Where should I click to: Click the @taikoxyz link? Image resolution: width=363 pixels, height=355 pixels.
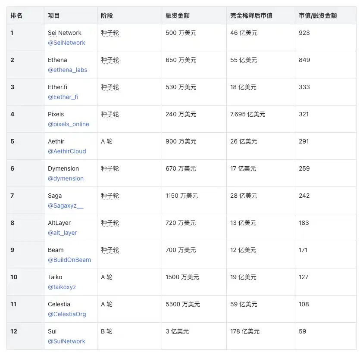[62, 287]
